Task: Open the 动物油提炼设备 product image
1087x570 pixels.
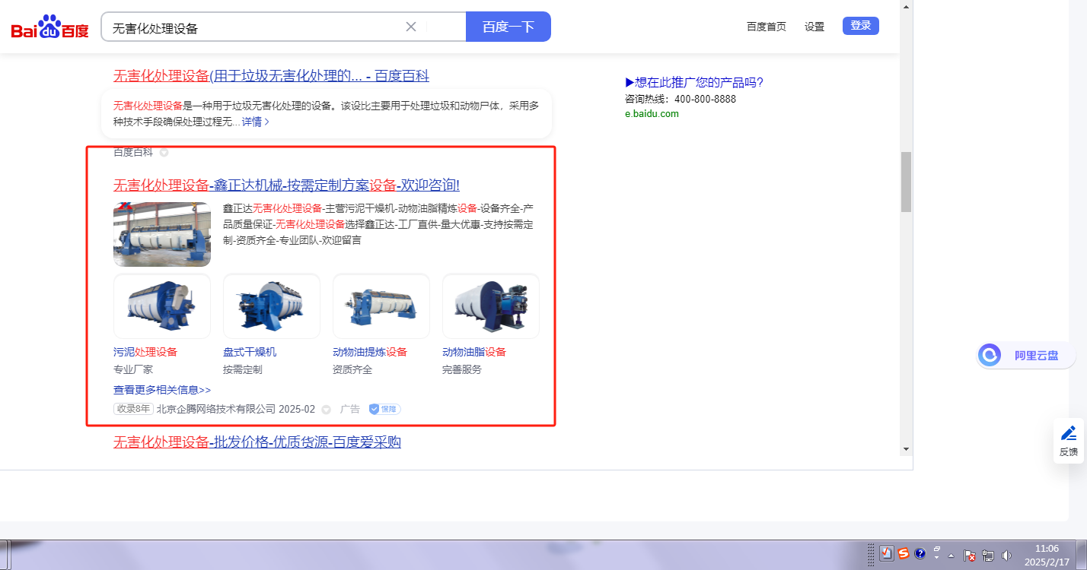Action: (381, 306)
